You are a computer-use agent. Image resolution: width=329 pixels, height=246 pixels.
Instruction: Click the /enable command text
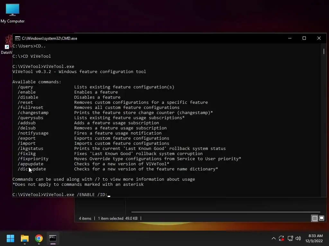pos(27,92)
